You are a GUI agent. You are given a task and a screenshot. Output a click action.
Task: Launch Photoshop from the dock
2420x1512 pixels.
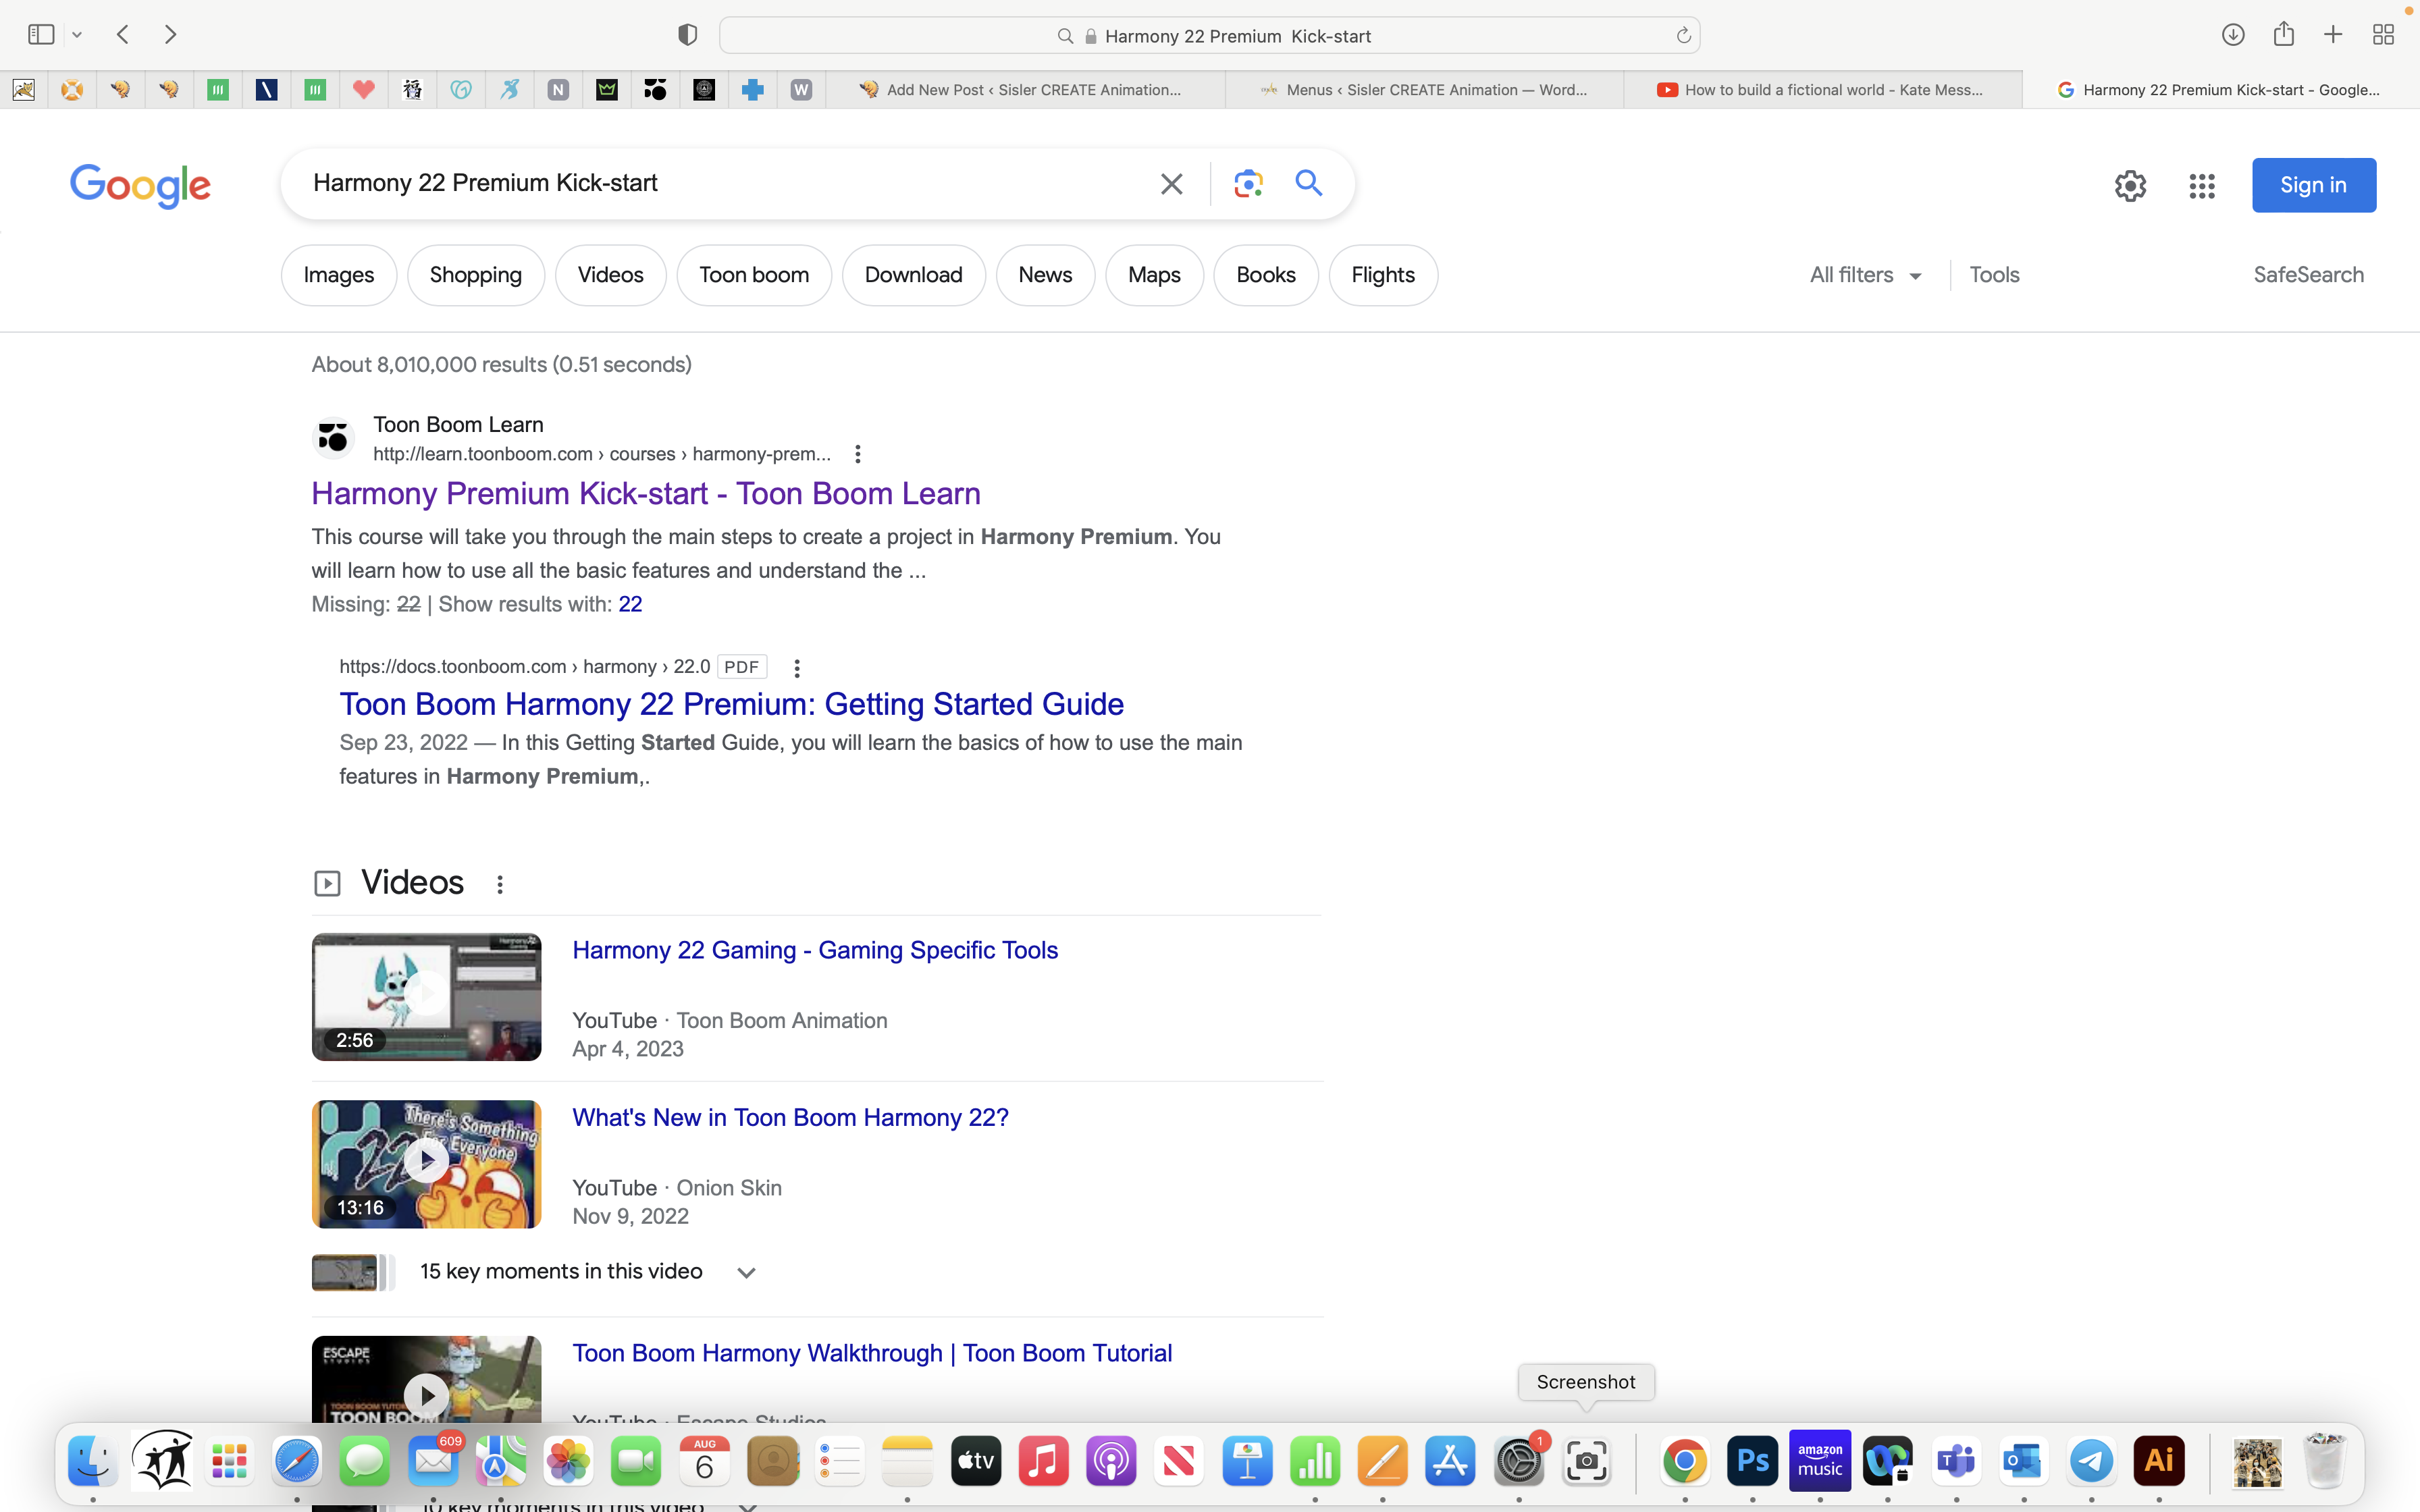click(1752, 1461)
